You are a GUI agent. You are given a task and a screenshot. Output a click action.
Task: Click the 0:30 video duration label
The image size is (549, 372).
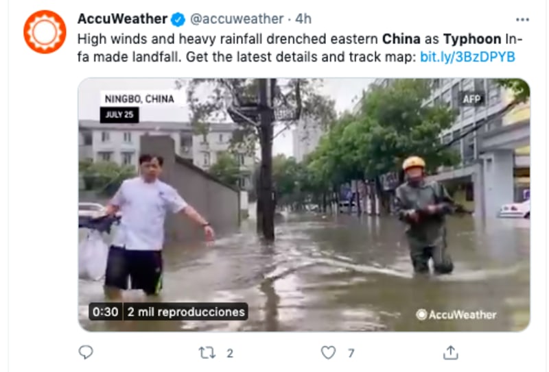(x=106, y=312)
